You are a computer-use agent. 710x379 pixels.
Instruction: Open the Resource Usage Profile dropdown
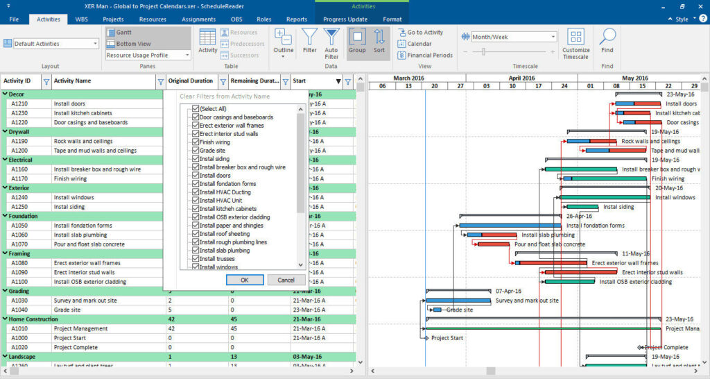click(x=187, y=55)
